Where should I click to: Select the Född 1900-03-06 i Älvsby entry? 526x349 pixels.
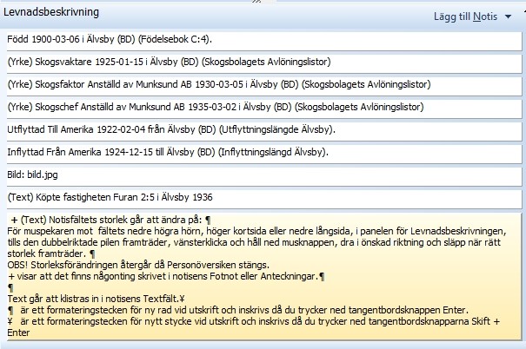coord(264,41)
